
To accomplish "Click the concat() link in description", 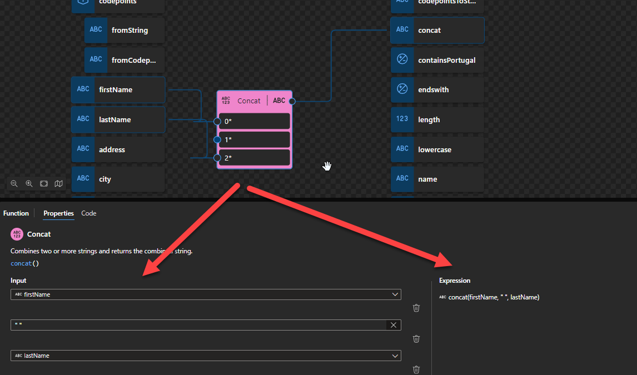I will click(x=24, y=263).
